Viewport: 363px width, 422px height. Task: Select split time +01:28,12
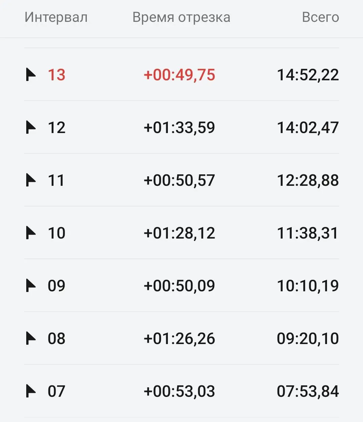(x=179, y=233)
